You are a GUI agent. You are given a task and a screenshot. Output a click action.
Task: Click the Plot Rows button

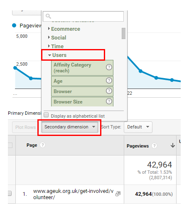click(25, 127)
